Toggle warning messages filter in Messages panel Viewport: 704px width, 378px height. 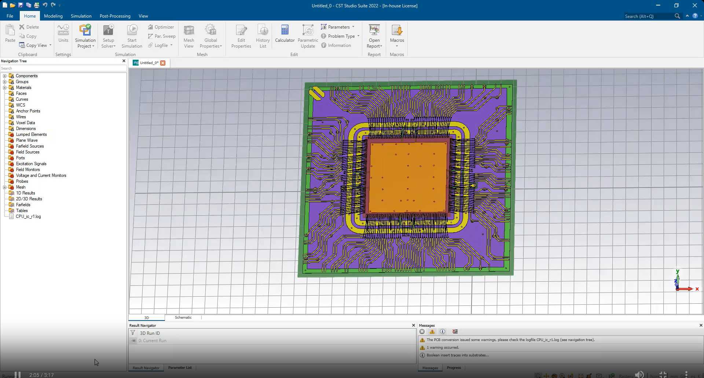[432, 331]
